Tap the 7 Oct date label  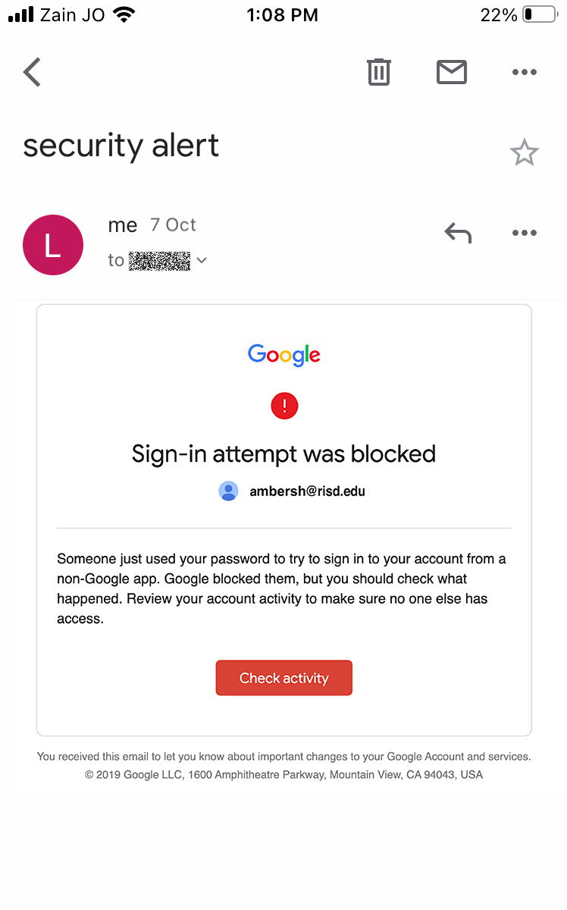coord(173,225)
